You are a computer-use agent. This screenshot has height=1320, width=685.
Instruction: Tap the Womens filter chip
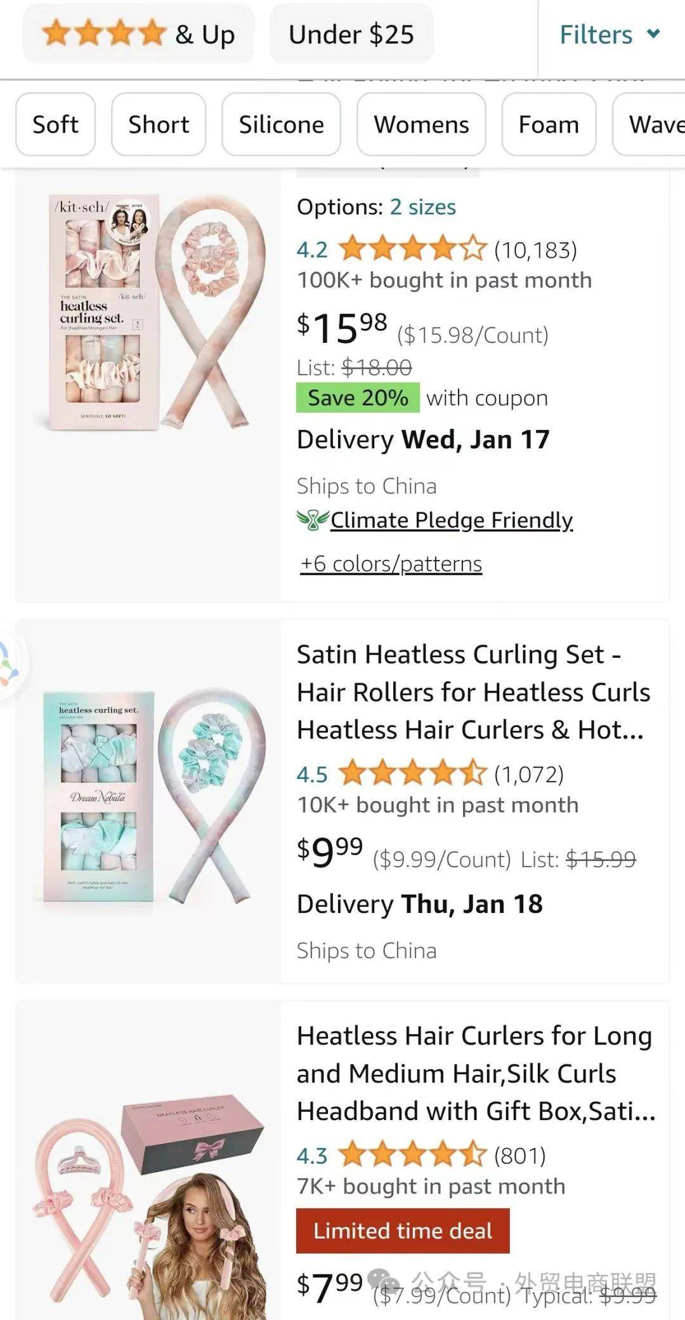pos(421,124)
